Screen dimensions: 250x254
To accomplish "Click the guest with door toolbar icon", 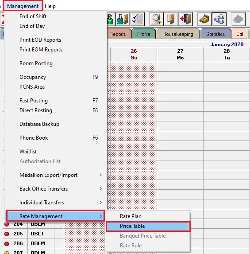I will coord(123,19).
